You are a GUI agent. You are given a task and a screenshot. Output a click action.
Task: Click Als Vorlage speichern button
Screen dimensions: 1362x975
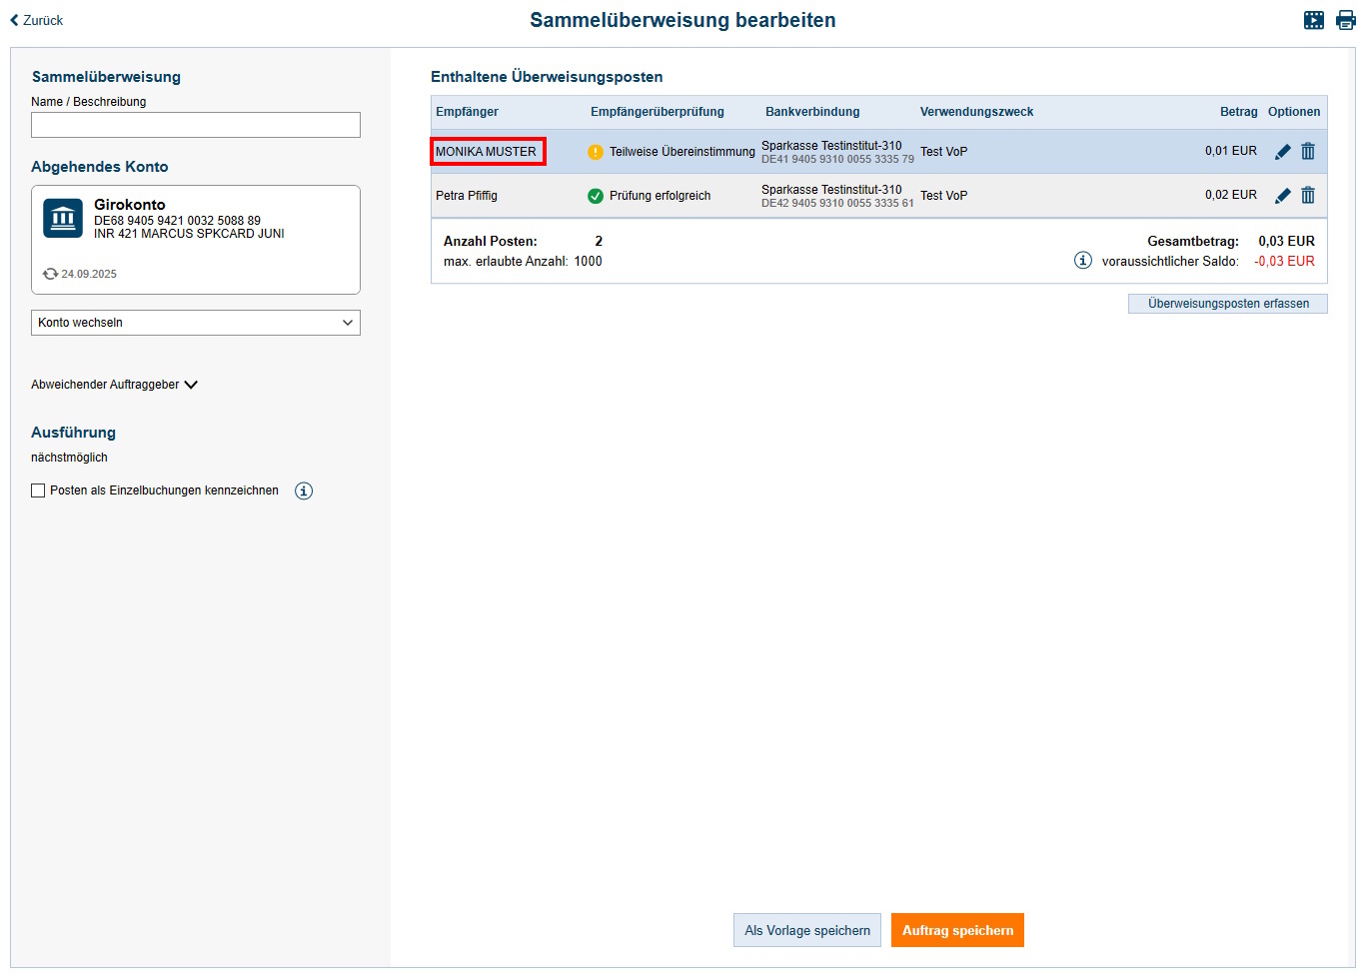click(x=806, y=930)
